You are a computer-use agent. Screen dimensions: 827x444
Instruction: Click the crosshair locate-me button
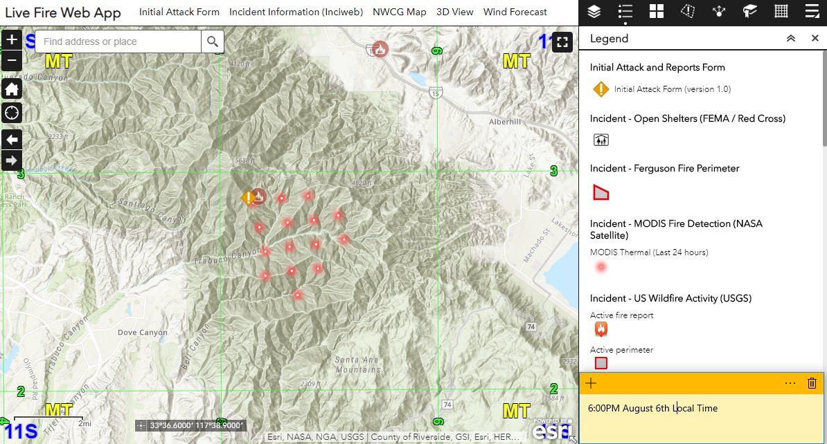pos(11,113)
